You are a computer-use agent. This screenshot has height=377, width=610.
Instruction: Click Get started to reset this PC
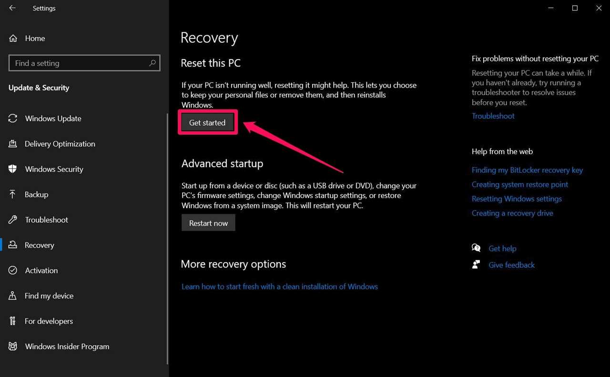click(207, 122)
